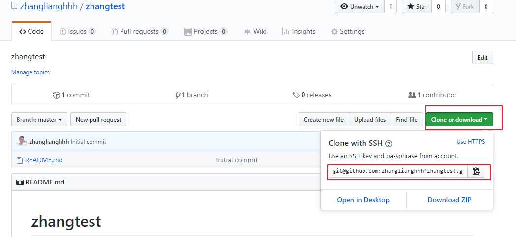This screenshot has height=237, width=516.
Task: Open the Pull requests tab
Action: click(x=140, y=31)
